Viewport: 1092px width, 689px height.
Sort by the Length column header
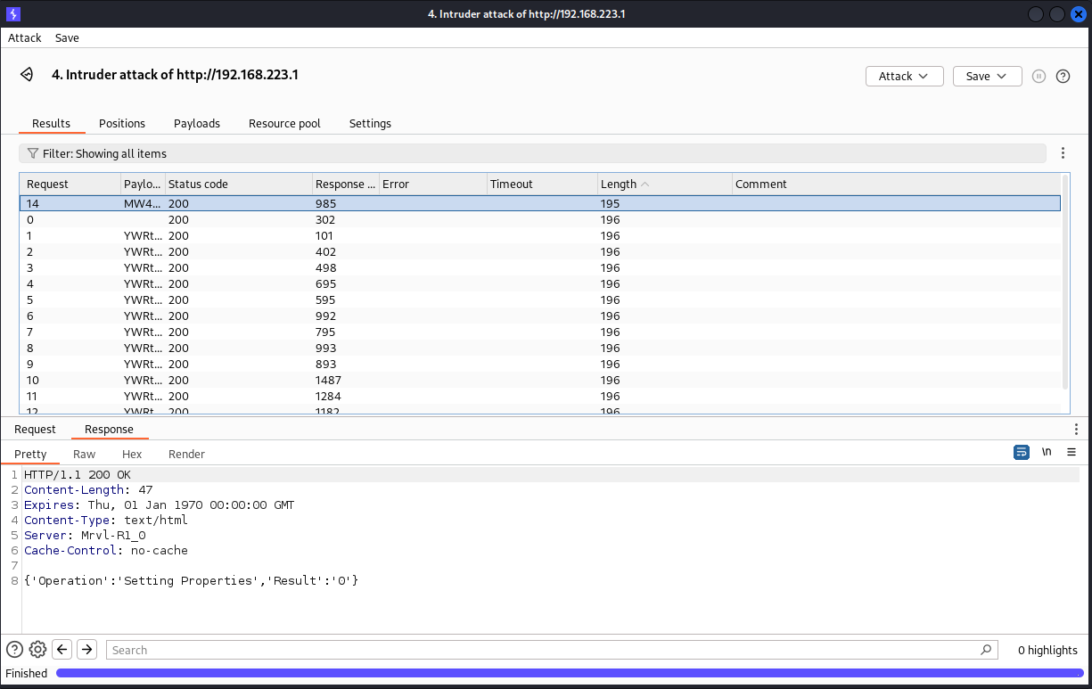664,184
